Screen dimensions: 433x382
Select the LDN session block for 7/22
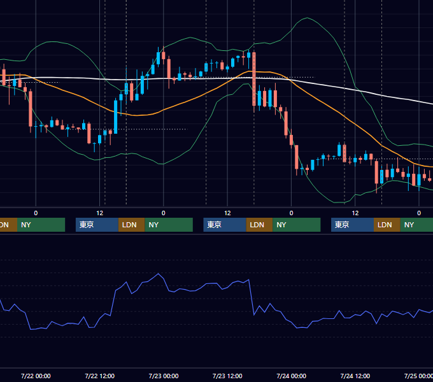click(x=131, y=225)
